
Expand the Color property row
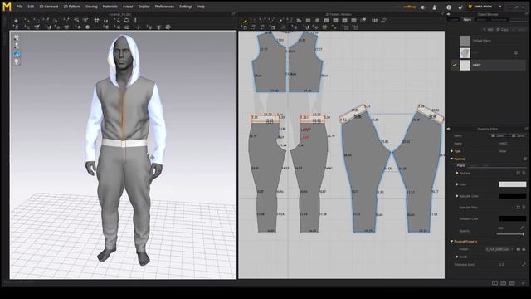[457, 184]
